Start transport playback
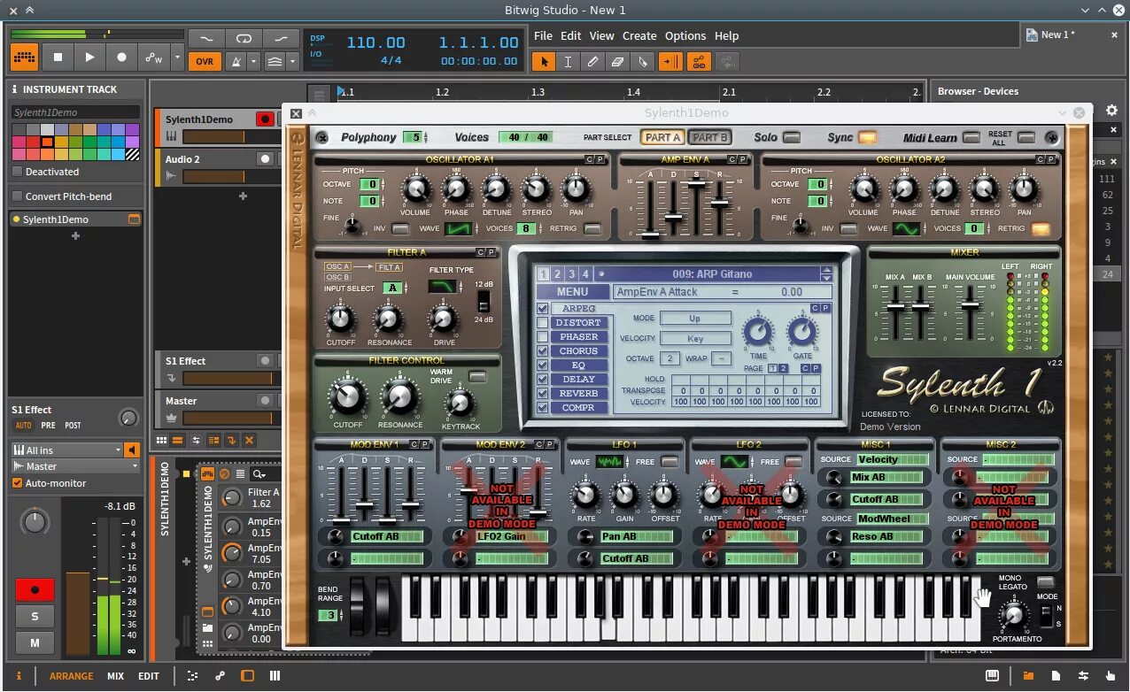Screen dimensions: 1130x692 89,58
